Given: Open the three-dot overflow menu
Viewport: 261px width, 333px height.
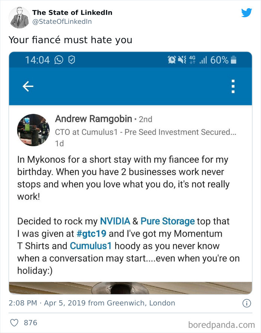Looking at the screenshot, I should pyautogui.click(x=233, y=86).
